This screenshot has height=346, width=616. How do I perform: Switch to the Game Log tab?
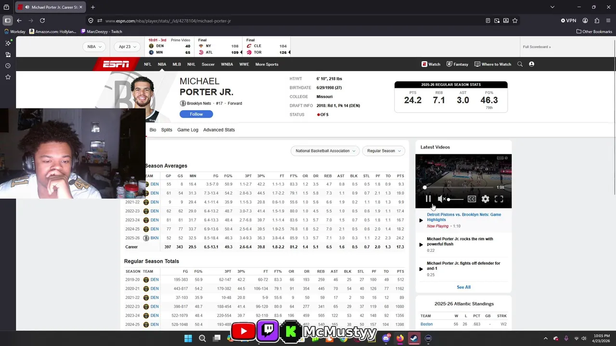[188, 130]
